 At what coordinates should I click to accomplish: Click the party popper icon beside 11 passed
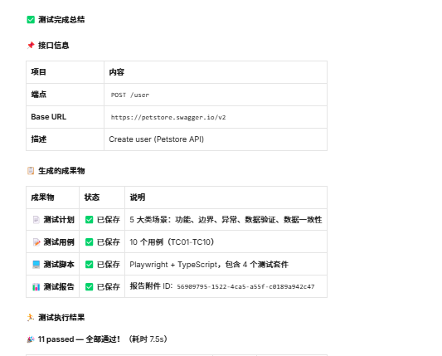coord(31,339)
